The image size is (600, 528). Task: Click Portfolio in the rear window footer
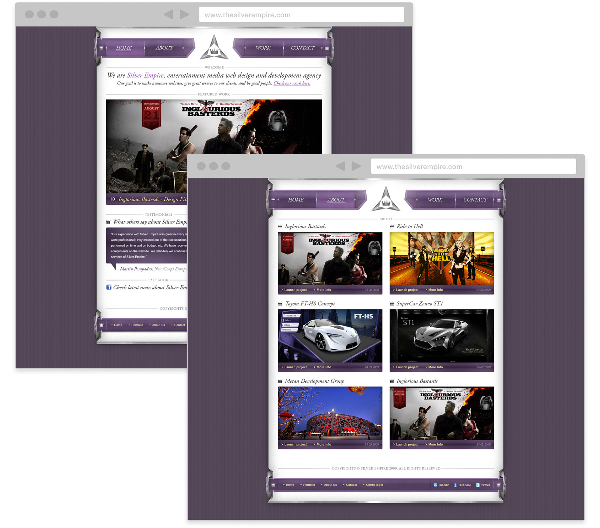[137, 325]
